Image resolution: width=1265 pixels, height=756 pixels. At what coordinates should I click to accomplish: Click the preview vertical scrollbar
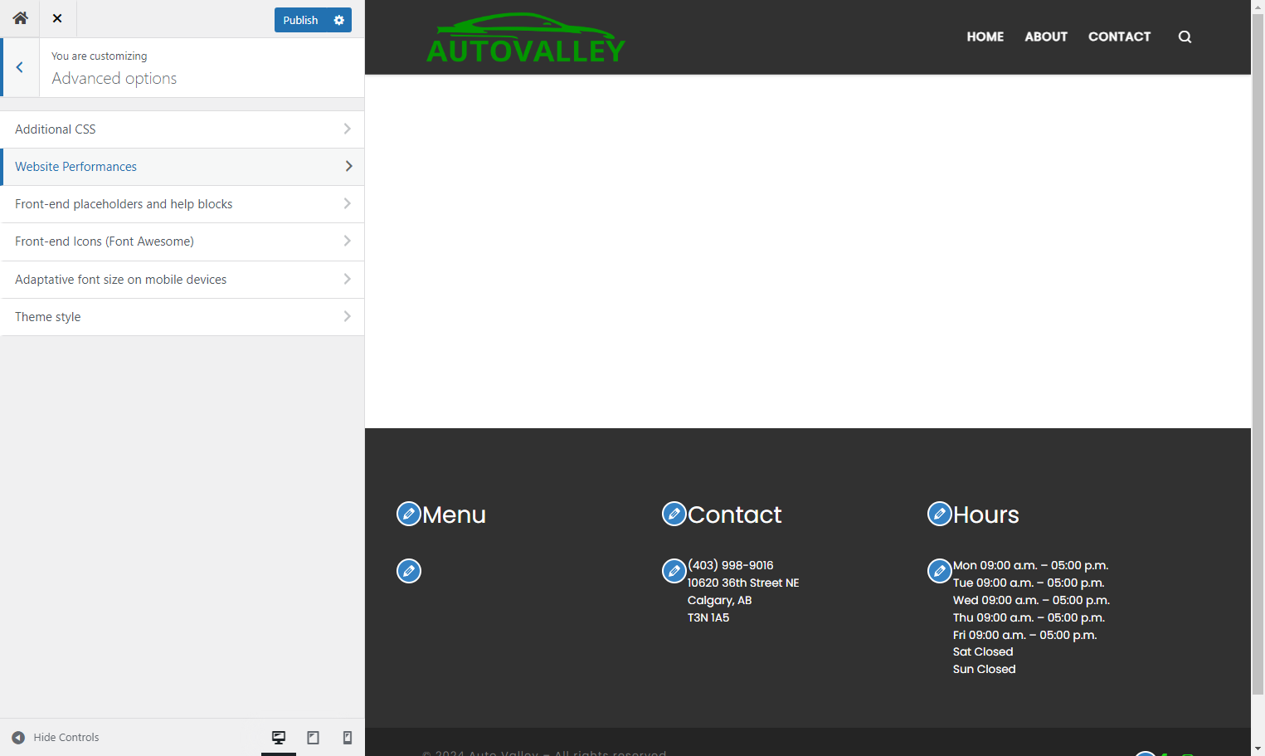(x=1258, y=353)
